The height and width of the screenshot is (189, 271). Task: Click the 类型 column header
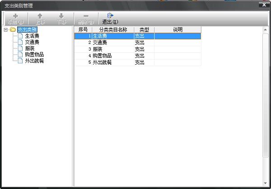(144, 29)
